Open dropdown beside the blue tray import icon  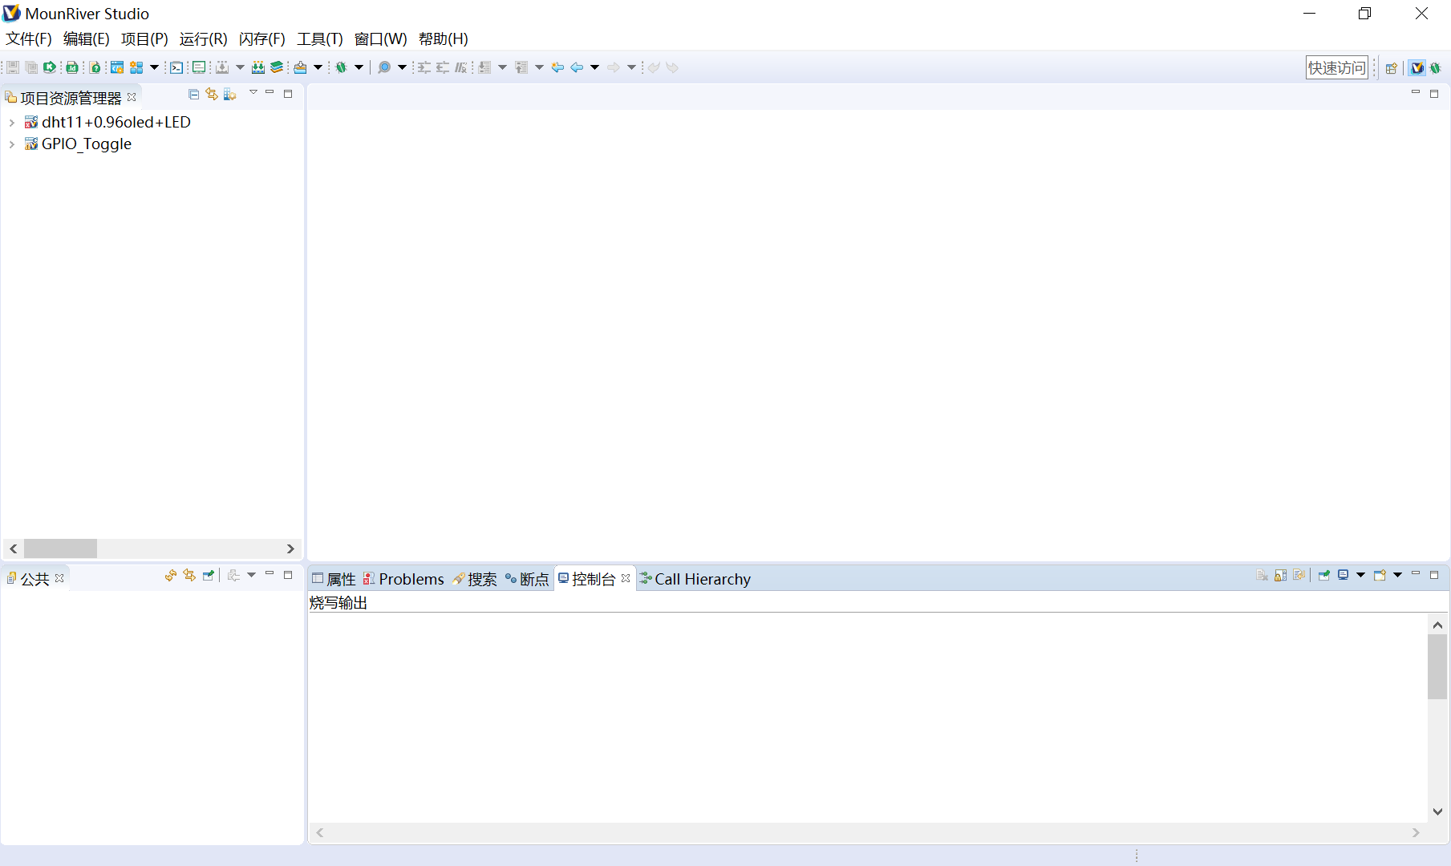point(318,67)
